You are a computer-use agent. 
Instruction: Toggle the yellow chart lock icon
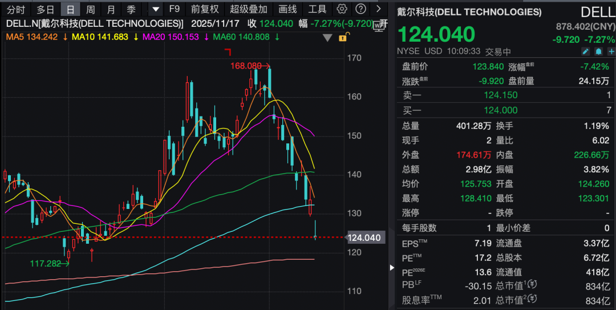click(x=343, y=37)
